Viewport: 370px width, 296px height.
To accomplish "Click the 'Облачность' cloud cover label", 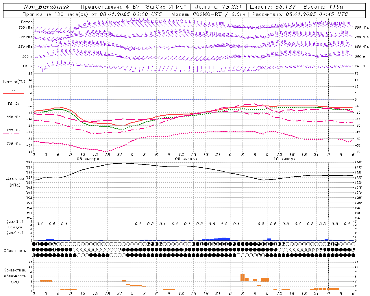I will pos(15,251).
